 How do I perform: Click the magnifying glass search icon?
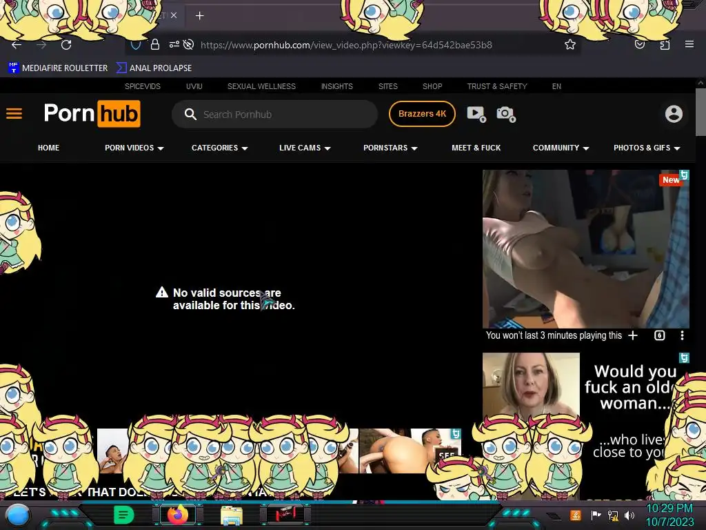190,114
